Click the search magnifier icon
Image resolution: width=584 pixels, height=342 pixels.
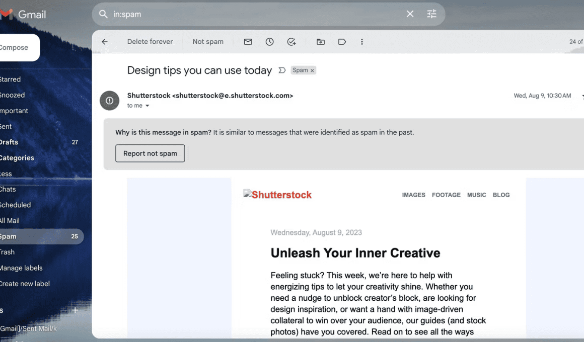(x=103, y=14)
